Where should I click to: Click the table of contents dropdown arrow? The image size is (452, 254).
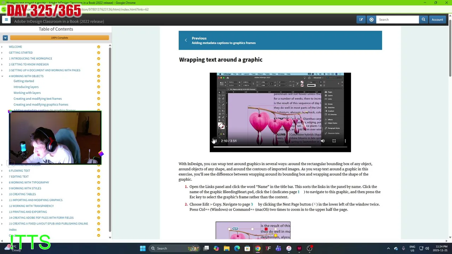pyautogui.click(x=5, y=38)
